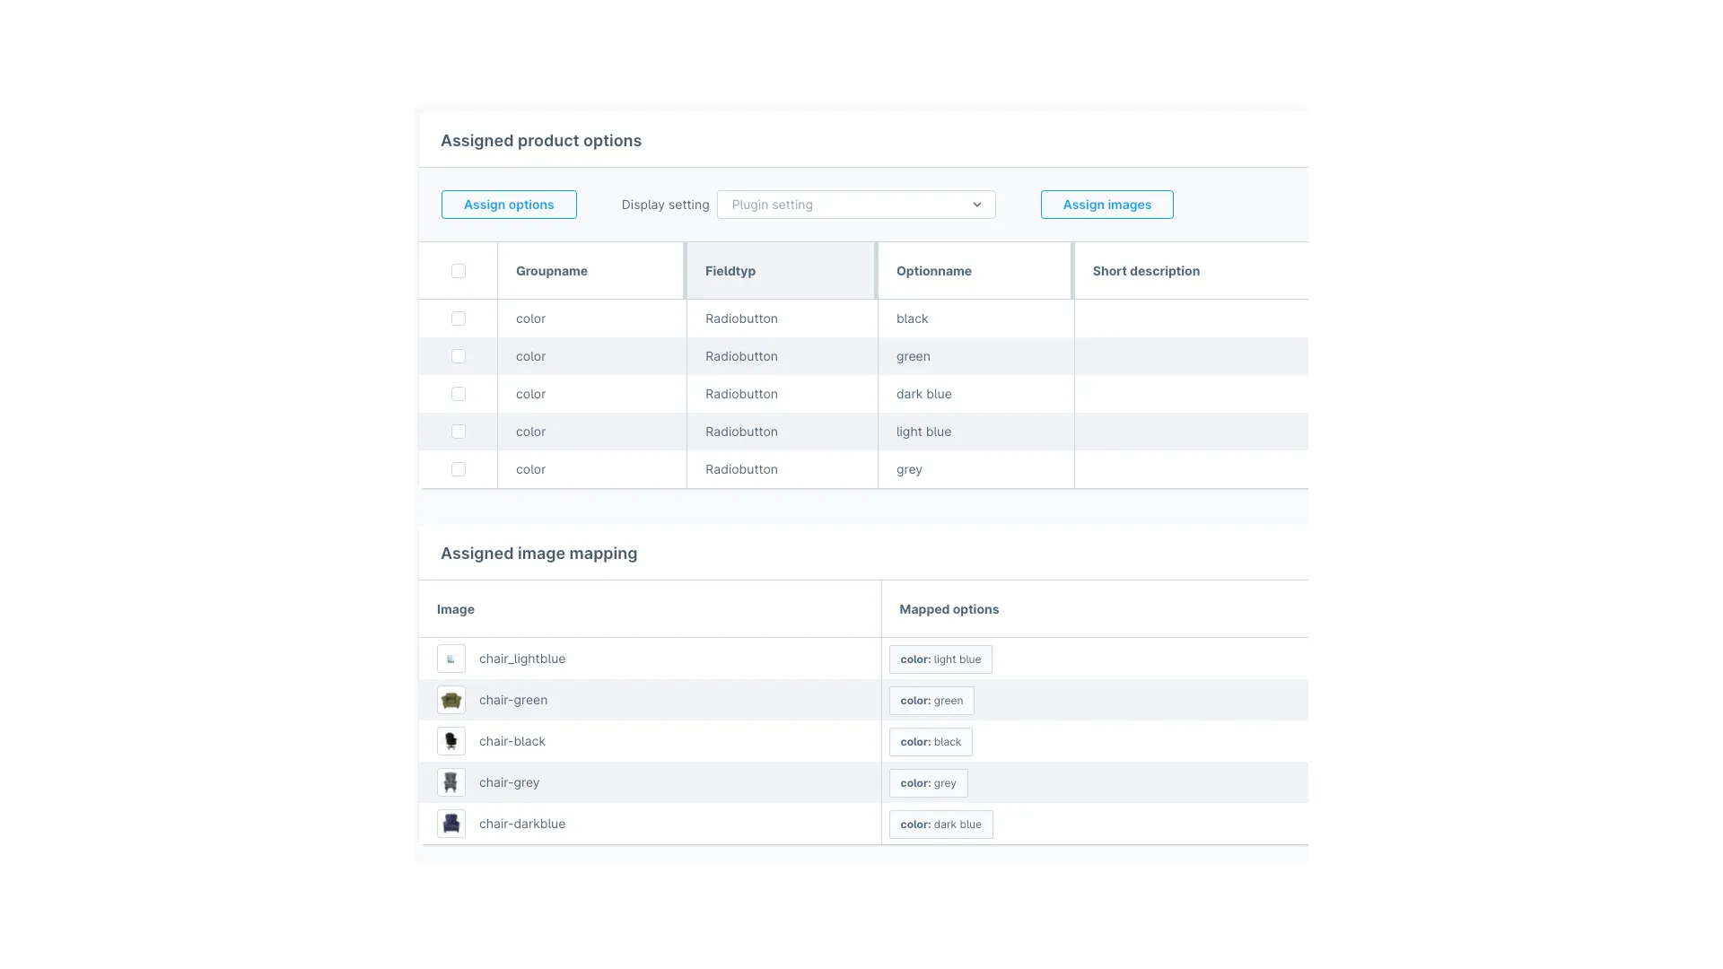The height and width of the screenshot is (969, 1723).
Task: Click the chair-black product image
Action: (x=450, y=740)
